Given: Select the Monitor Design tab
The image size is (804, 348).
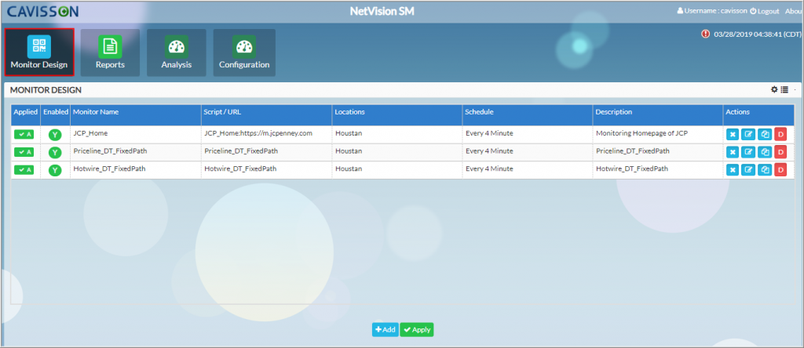Looking at the screenshot, I should coord(39,53).
